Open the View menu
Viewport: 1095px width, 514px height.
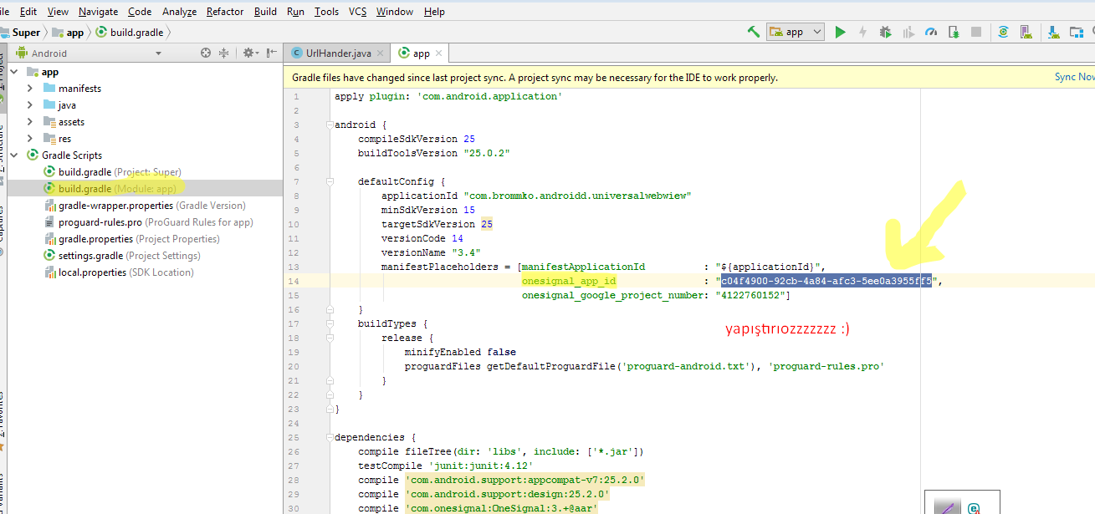pyautogui.click(x=59, y=12)
